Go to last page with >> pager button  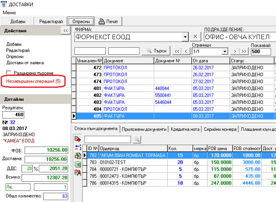coord(244,51)
